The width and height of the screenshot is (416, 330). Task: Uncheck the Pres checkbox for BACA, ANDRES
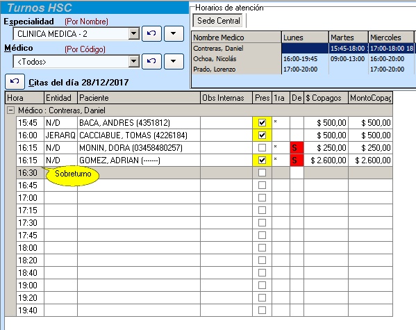[x=262, y=123]
